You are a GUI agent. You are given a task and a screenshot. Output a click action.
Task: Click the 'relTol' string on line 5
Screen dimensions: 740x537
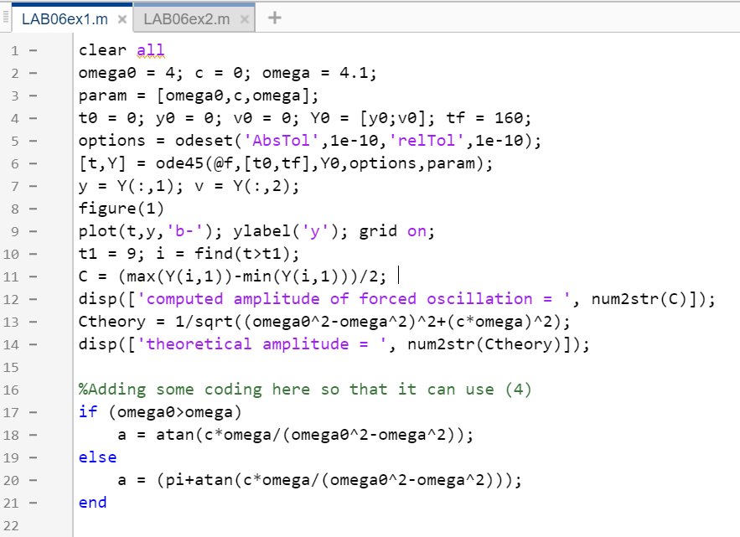(427, 141)
